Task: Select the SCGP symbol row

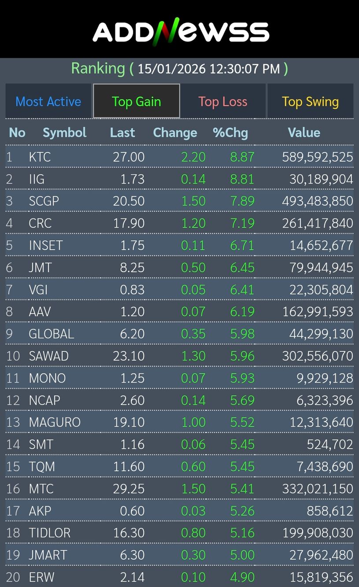Action: pyautogui.click(x=44, y=201)
